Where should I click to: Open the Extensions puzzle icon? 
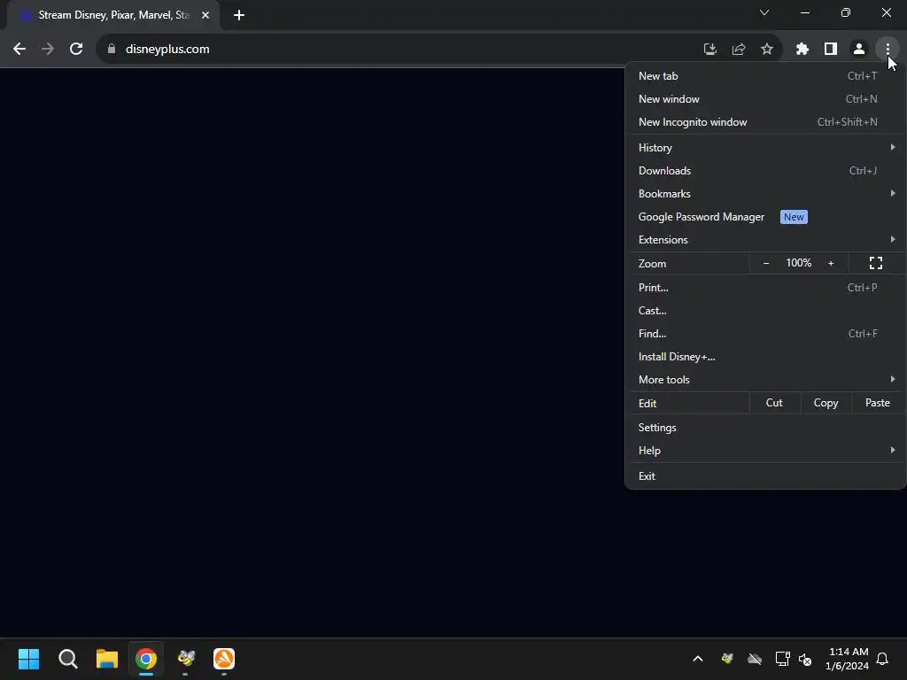[x=802, y=50]
